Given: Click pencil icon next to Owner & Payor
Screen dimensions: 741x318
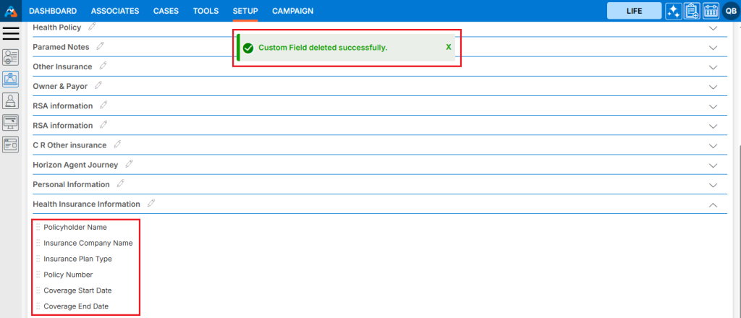Looking at the screenshot, I should [98, 85].
